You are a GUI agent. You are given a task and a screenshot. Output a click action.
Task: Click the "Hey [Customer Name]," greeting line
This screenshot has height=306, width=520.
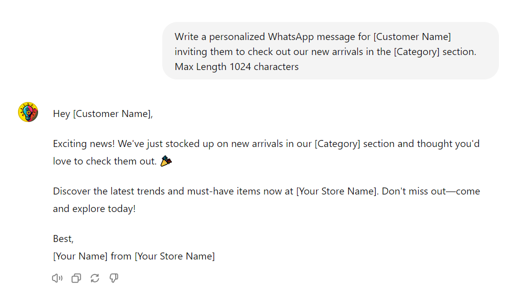[x=103, y=114]
